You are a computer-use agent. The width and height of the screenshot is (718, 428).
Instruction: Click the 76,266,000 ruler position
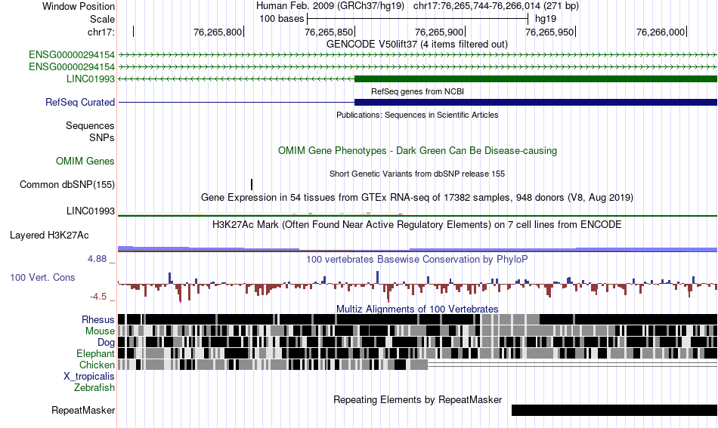tap(661, 32)
